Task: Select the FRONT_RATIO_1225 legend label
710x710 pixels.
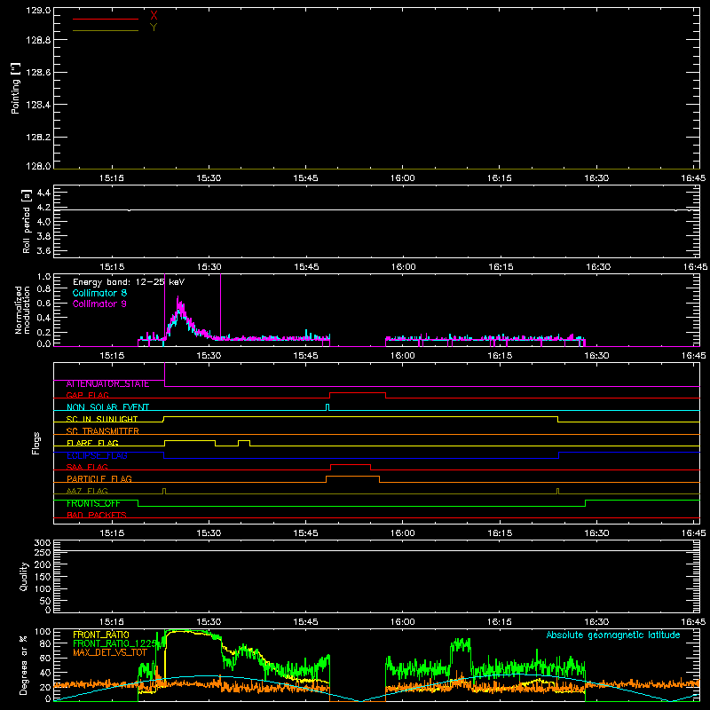Action: point(115,643)
